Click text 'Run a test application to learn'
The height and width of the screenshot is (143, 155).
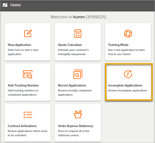(126, 50)
